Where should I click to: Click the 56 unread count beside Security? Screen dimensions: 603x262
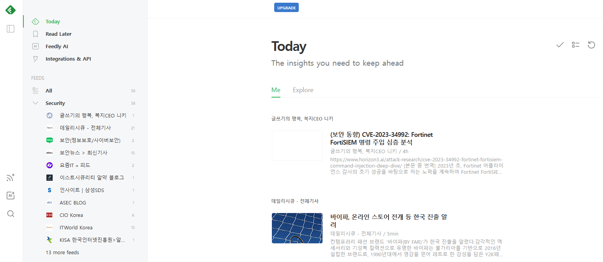[x=133, y=103]
